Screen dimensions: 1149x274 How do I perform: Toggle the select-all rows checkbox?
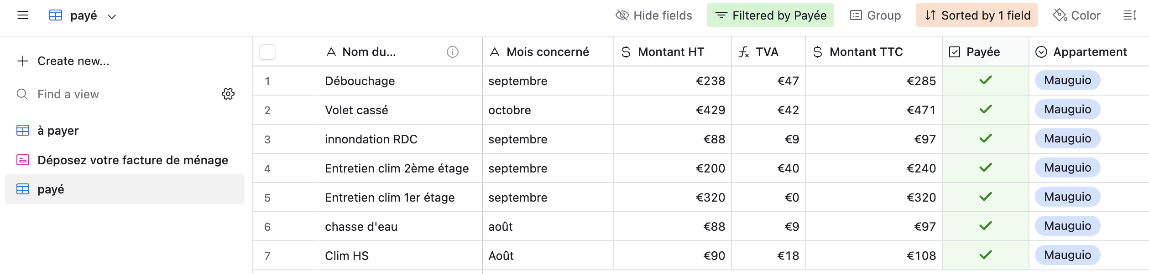[267, 52]
